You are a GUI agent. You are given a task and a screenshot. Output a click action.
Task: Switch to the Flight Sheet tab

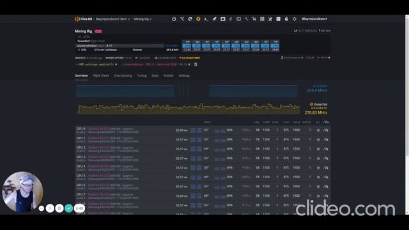coord(101,75)
